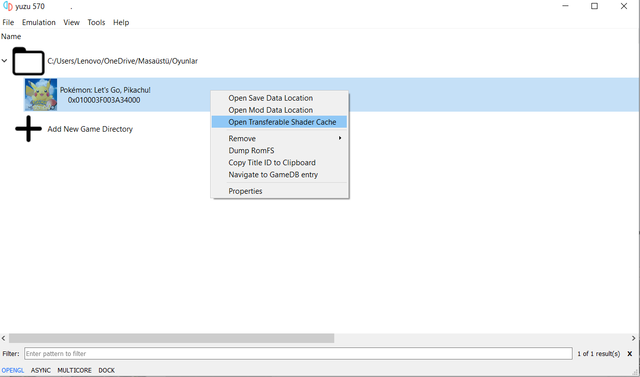Click the Name column header
Viewport: 640px width, 377px height.
(x=11, y=37)
